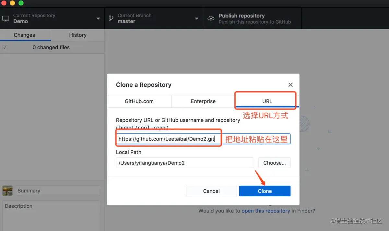Close the Clone a Repository dialog
This screenshot has height=231, width=389.
(x=290, y=85)
